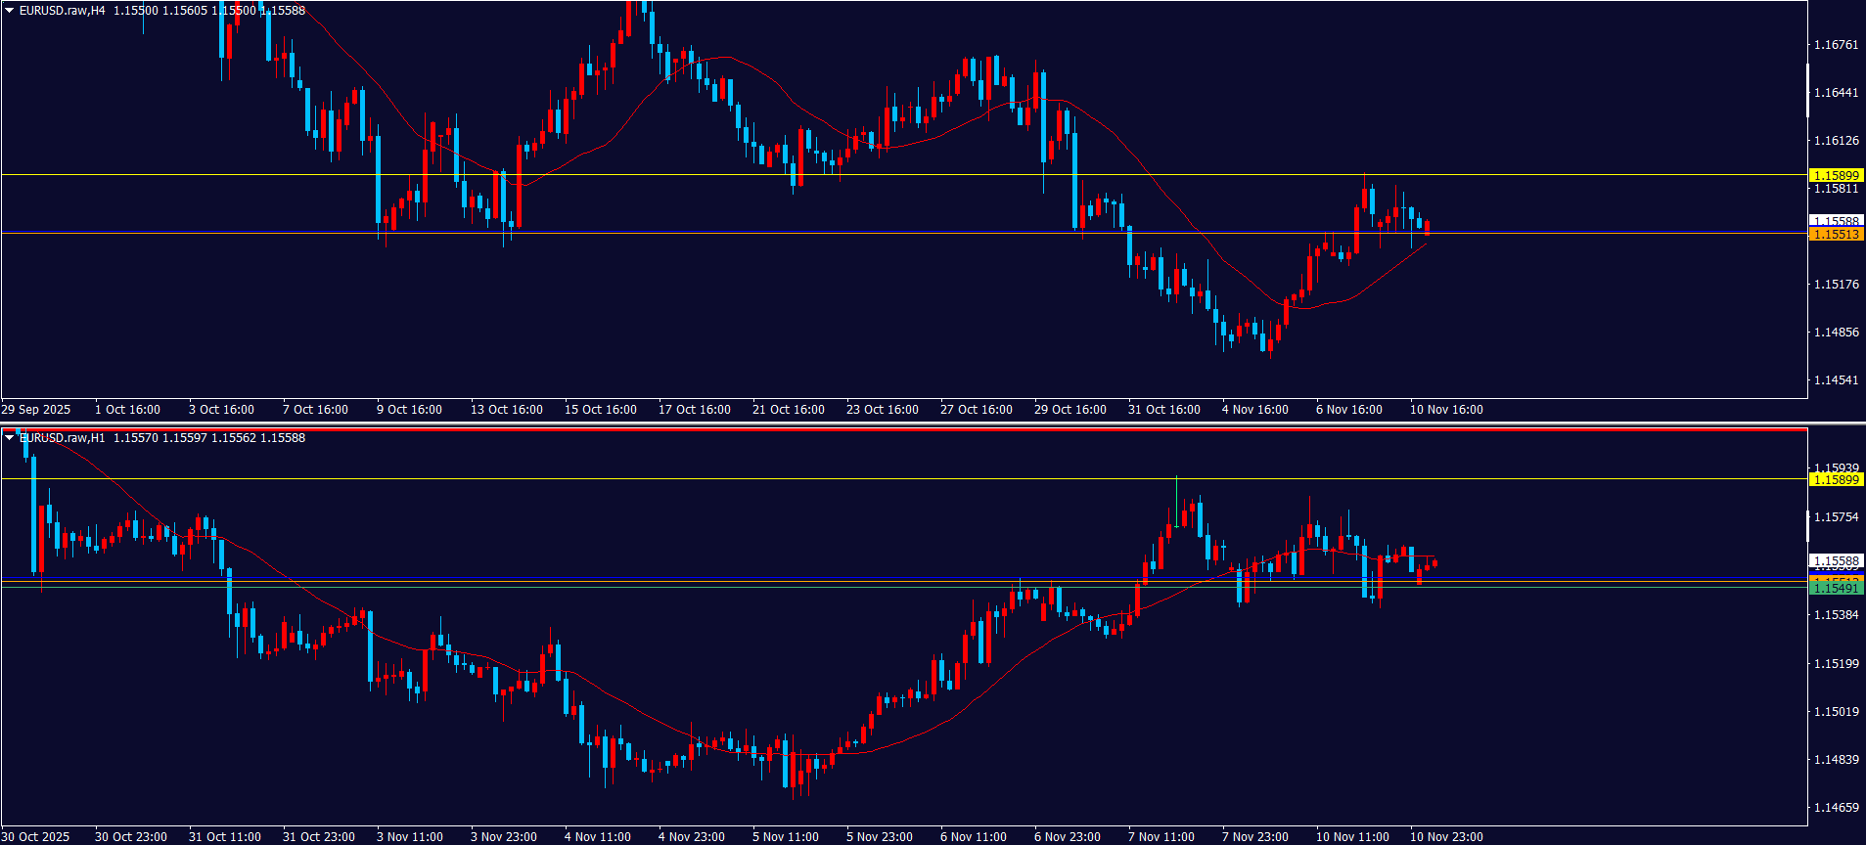
Task: Select green 1.15491 price tag on H1 chart
Action: coord(1836,589)
